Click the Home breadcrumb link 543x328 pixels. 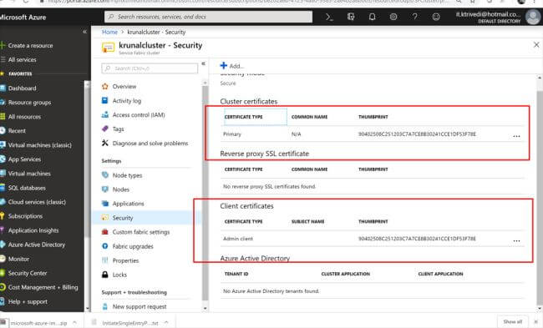point(109,32)
